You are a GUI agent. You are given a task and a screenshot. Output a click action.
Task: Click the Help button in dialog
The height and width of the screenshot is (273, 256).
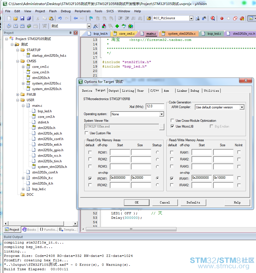click(237, 202)
